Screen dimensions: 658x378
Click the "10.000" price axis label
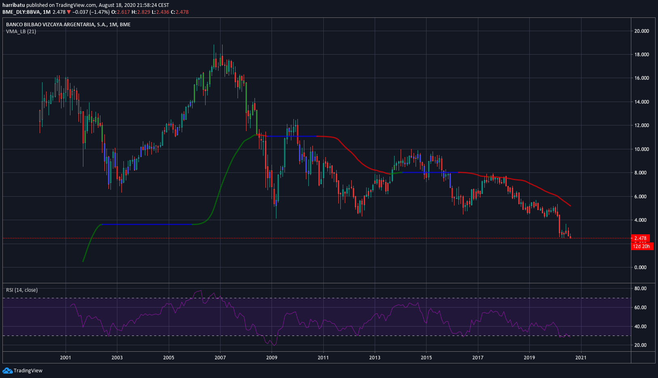click(x=641, y=149)
